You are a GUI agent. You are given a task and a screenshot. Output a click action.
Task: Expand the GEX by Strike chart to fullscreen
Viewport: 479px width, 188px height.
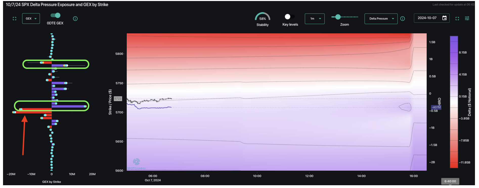tap(14, 18)
